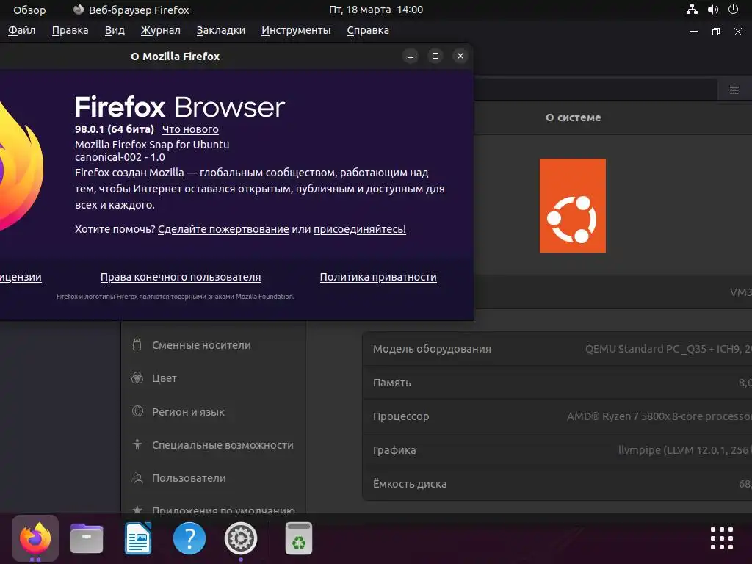Open the clock and calendar in top bar
This screenshot has height=564, width=752.
click(376, 10)
